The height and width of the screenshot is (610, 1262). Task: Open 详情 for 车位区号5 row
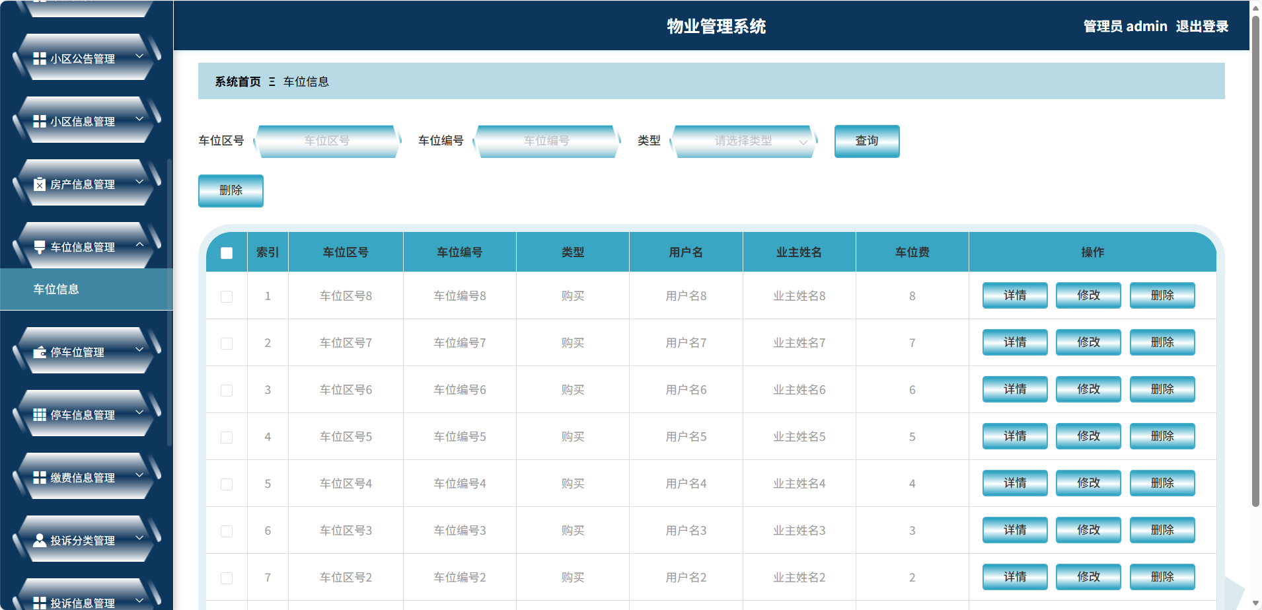pyautogui.click(x=1015, y=436)
